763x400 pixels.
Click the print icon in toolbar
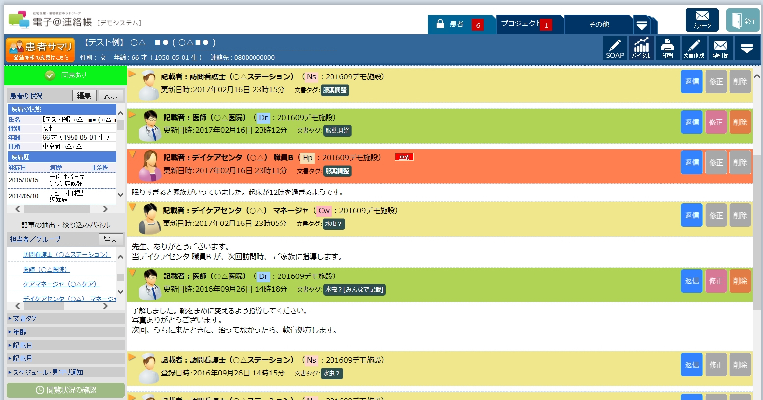tap(667, 48)
